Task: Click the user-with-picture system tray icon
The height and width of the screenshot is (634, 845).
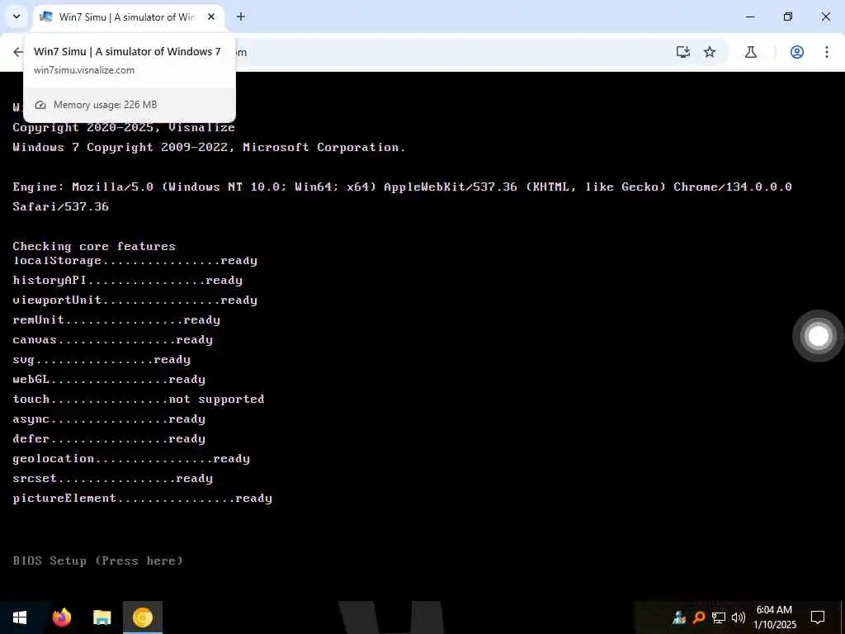Action: click(679, 617)
